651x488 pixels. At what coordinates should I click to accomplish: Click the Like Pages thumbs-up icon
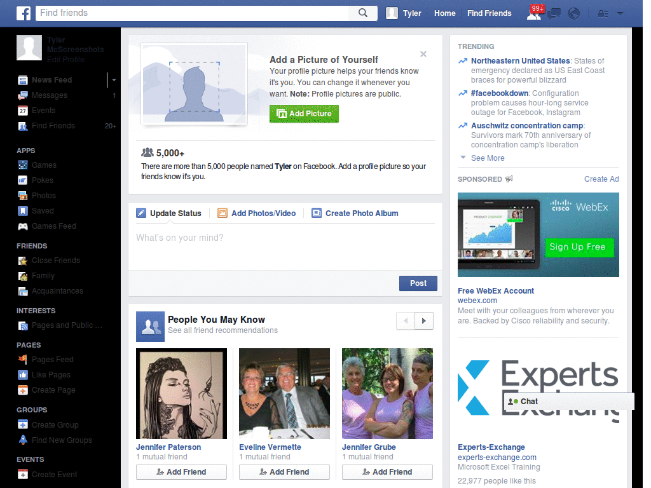coord(23,375)
